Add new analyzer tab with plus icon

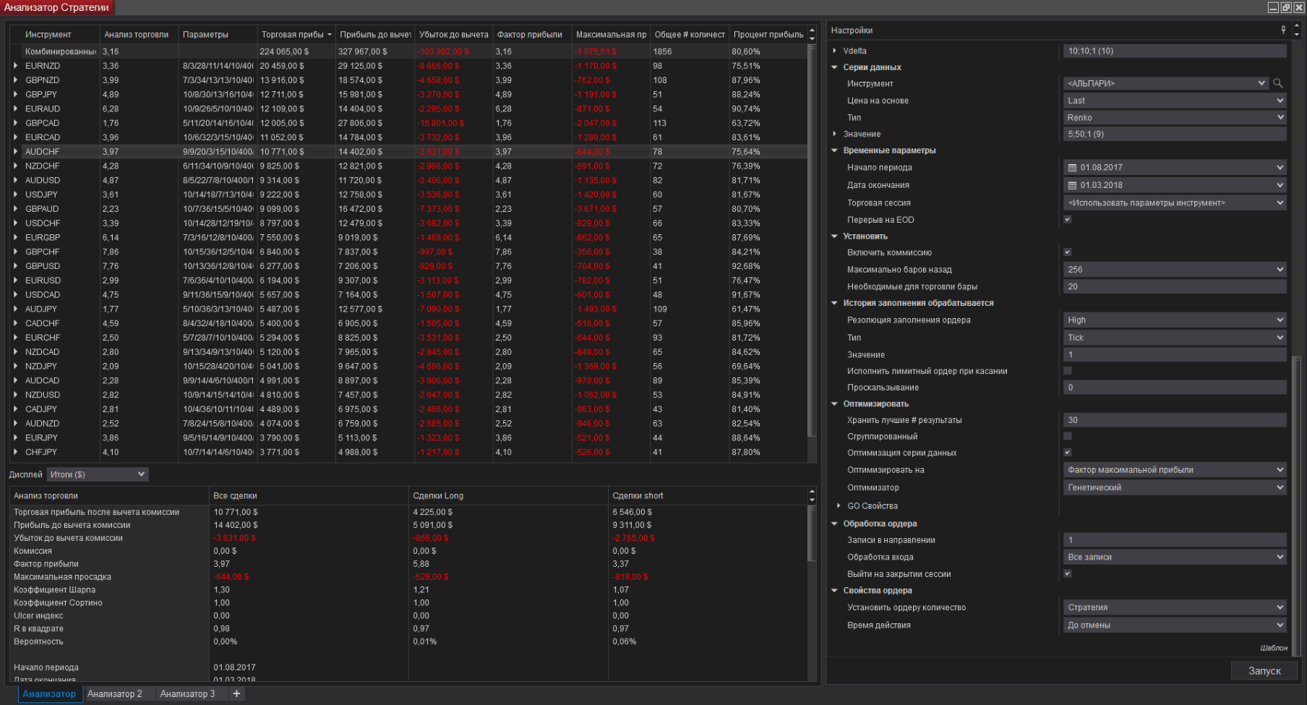[236, 693]
